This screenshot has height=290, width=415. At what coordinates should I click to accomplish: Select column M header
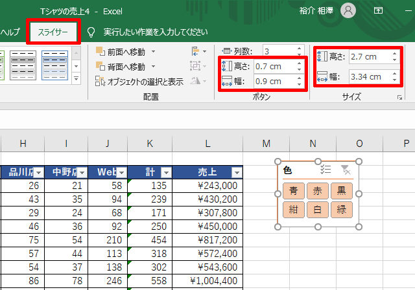coord(267,144)
